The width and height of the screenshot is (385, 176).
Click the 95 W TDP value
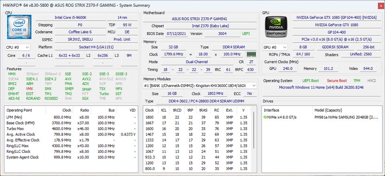(127, 25)
